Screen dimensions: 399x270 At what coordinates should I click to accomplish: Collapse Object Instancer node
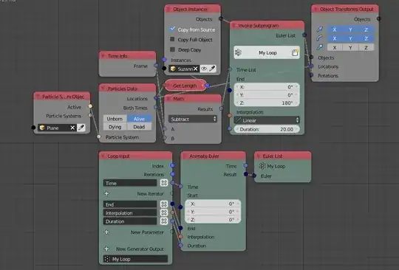coord(168,10)
